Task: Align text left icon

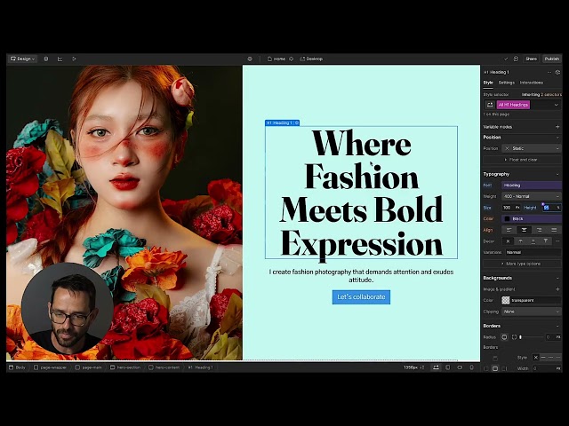Action: click(509, 229)
